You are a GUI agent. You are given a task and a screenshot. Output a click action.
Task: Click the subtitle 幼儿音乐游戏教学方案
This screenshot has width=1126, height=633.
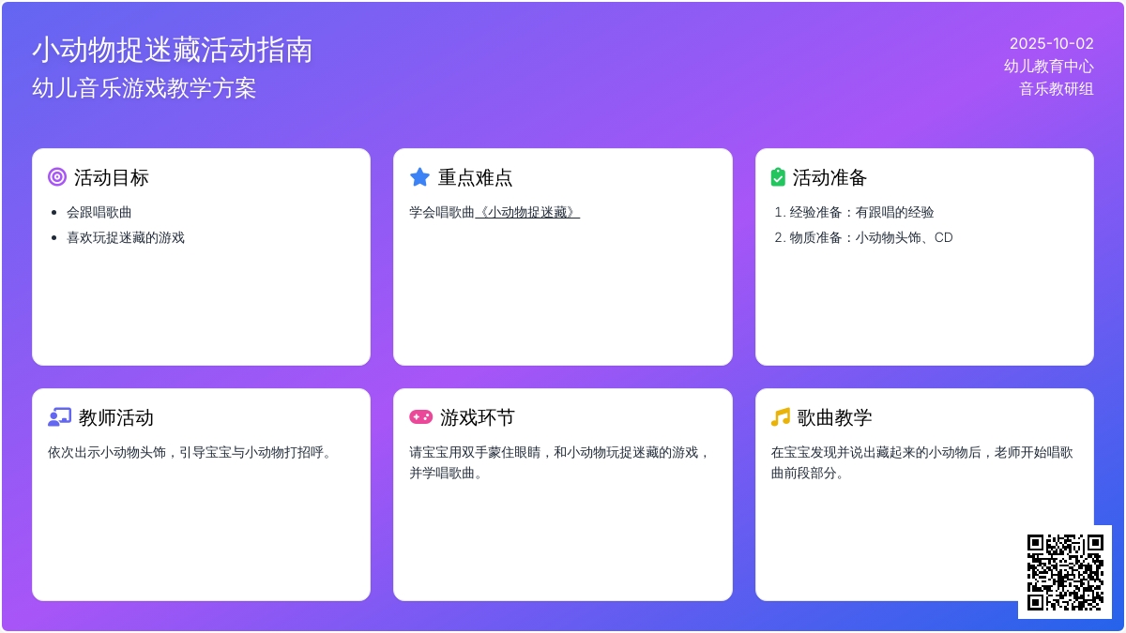[144, 88]
